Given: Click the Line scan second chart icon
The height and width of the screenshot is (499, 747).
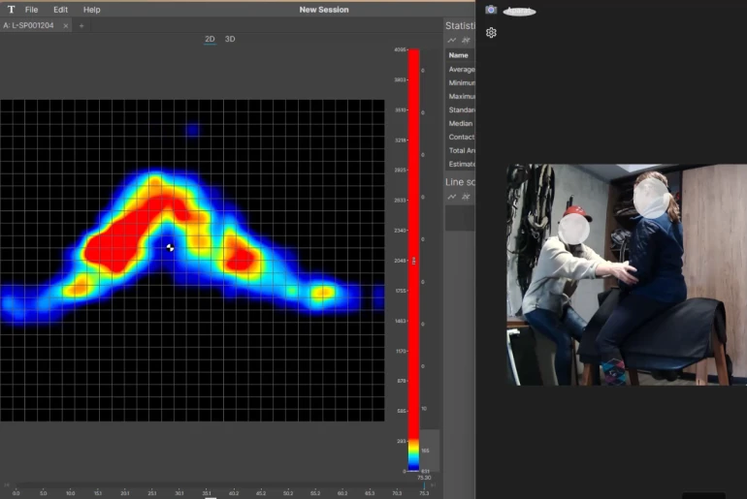Looking at the screenshot, I should [x=466, y=197].
